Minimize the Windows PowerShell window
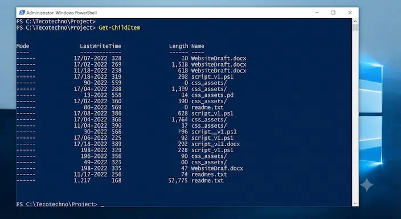 (x=317, y=13)
